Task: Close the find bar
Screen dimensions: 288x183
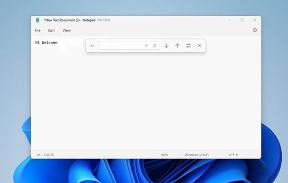Action: tap(199, 46)
